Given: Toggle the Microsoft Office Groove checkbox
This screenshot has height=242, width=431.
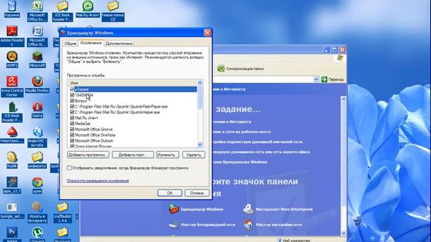Looking at the screenshot, I should pos(72,129).
